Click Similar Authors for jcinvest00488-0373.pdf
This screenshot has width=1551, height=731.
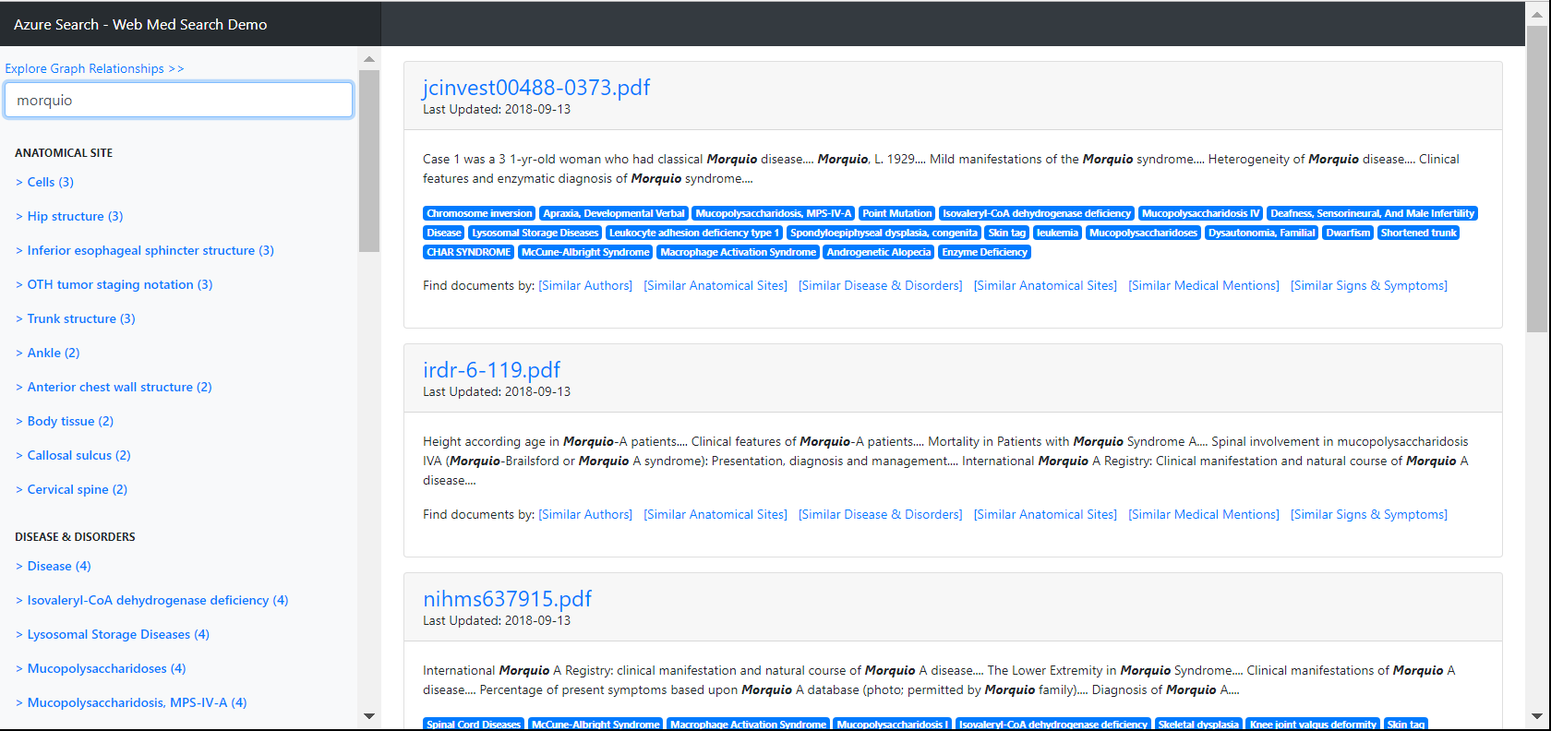coord(585,285)
